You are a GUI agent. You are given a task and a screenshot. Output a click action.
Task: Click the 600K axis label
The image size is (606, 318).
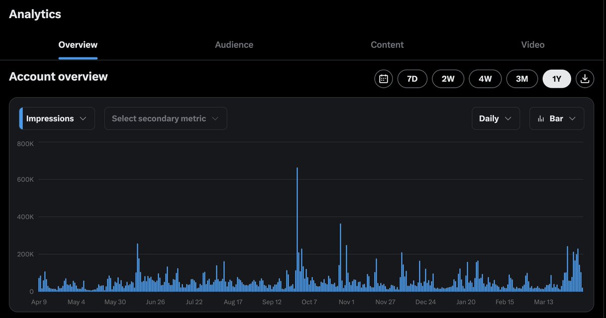(x=25, y=179)
